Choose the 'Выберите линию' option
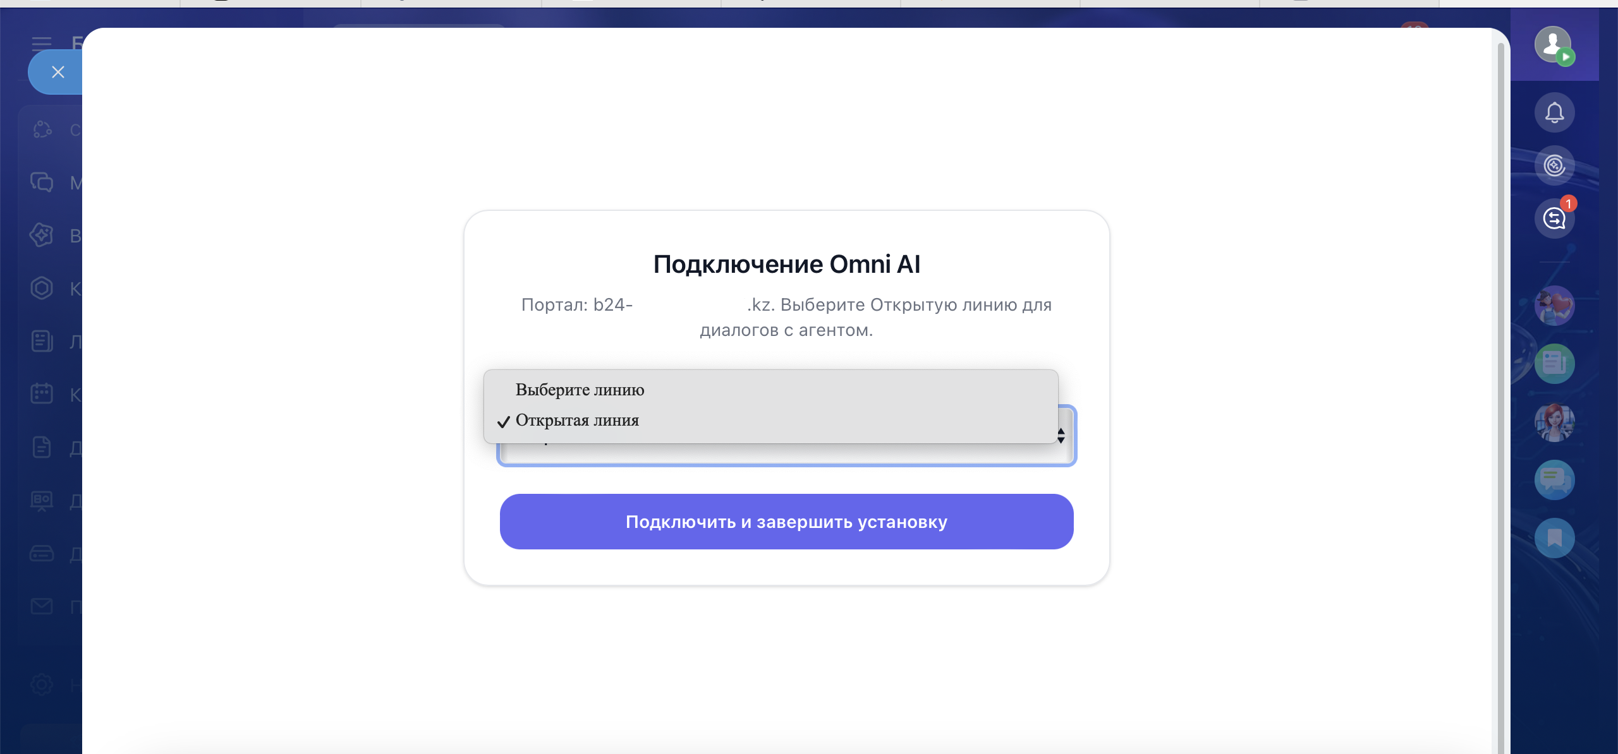1618x754 pixels. (770, 390)
